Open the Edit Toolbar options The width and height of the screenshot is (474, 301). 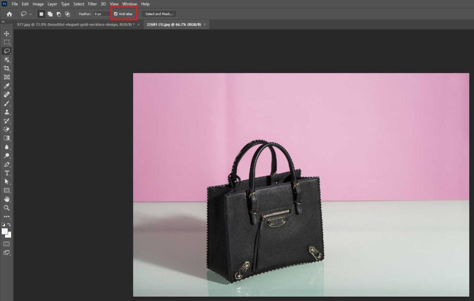(x=6, y=216)
